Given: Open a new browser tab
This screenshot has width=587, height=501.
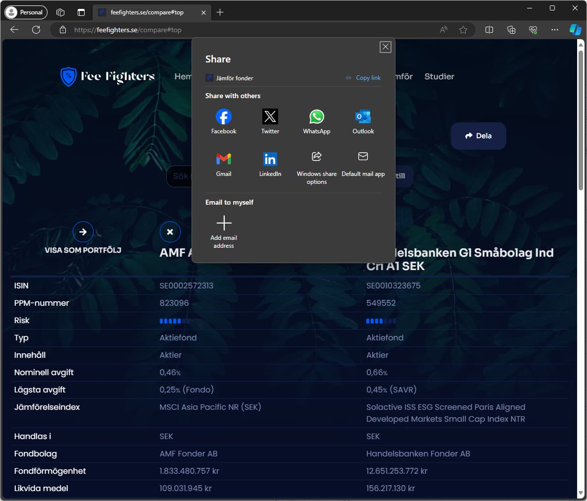Looking at the screenshot, I should pyautogui.click(x=220, y=12).
